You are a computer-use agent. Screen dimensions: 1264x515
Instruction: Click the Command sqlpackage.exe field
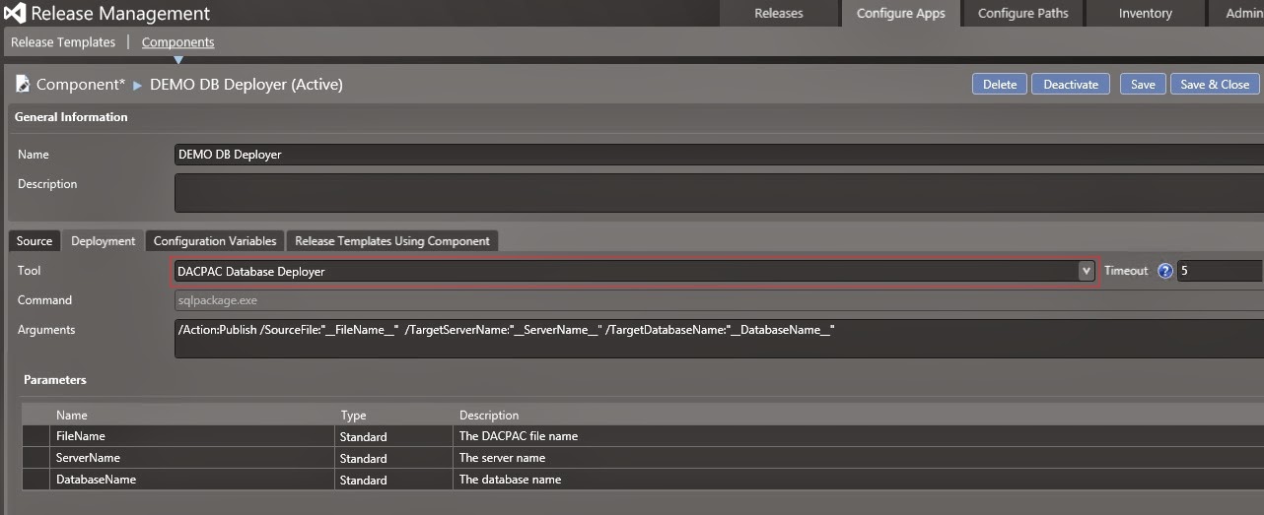click(719, 300)
